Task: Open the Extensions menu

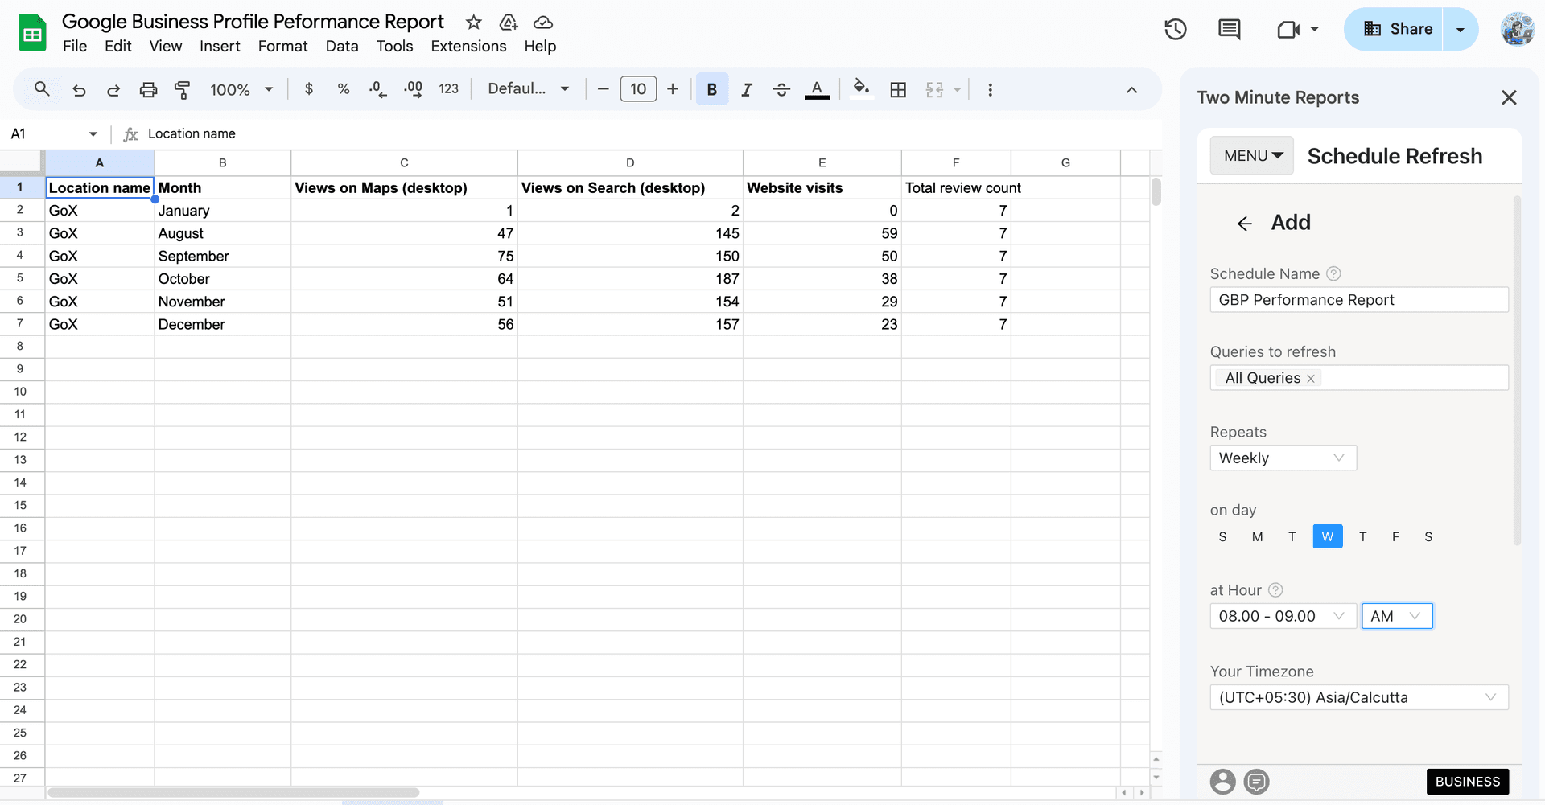Action: click(x=468, y=46)
